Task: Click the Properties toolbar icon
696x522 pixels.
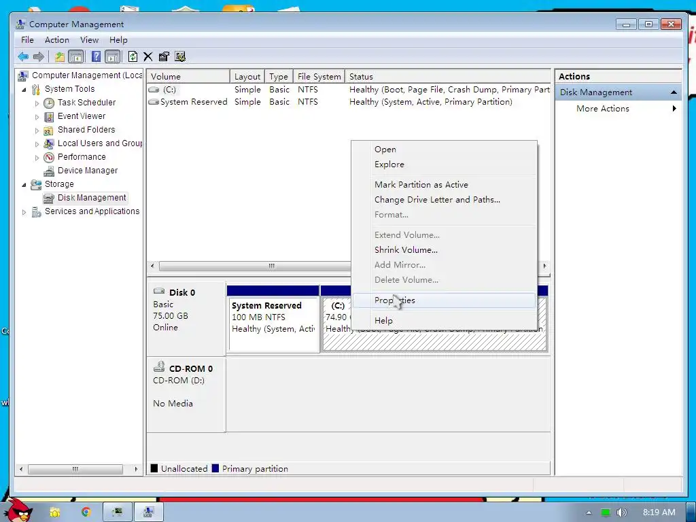Action: [x=164, y=56]
